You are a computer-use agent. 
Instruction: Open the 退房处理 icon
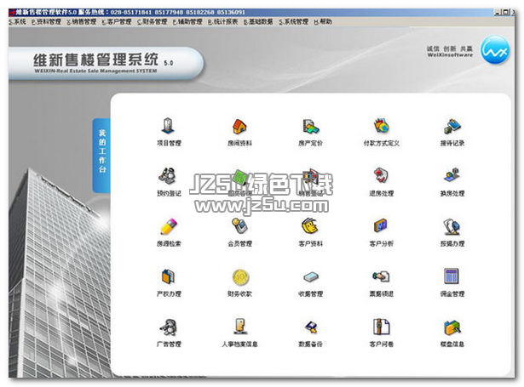(382, 176)
